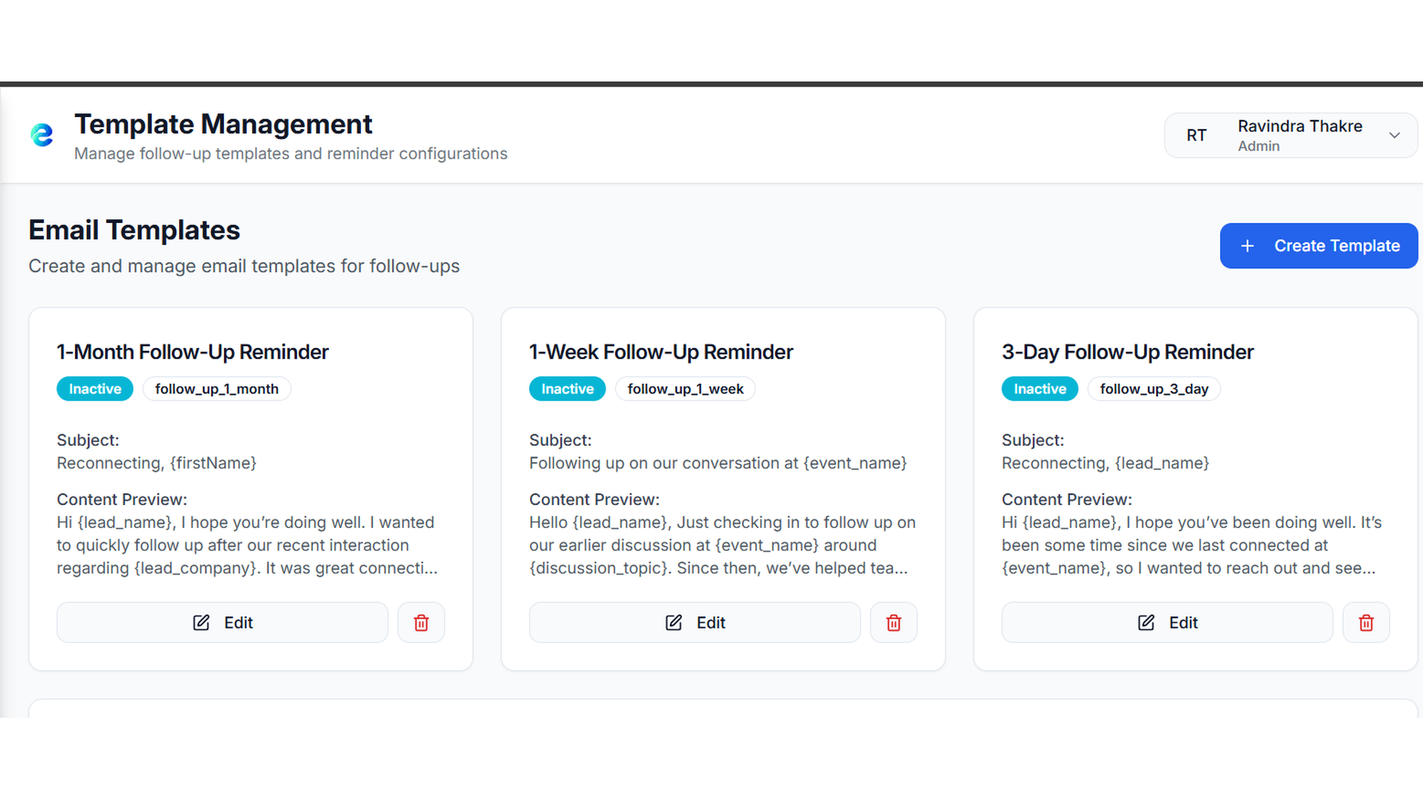Click the Create Template button
Viewport: 1423px width, 800px height.
click(x=1318, y=245)
